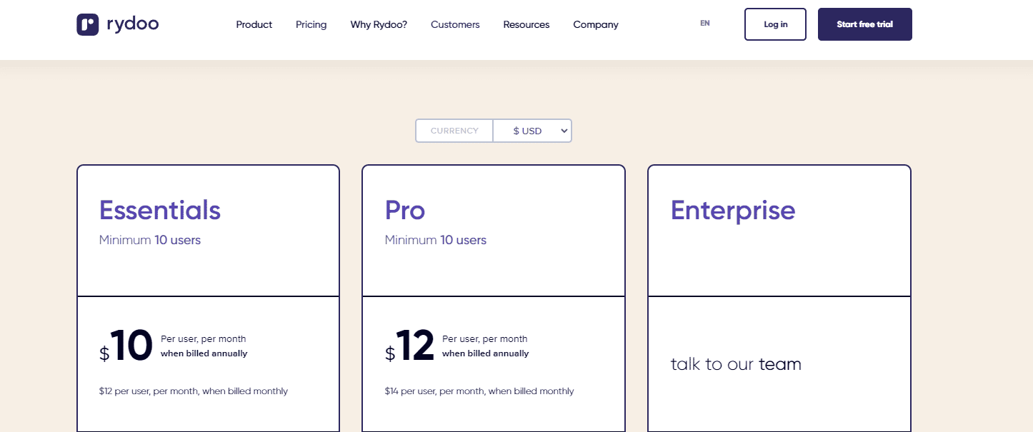Screen dimensions: 1033x432
Task: Click the talk to our team text
Action: pyautogui.click(x=736, y=364)
